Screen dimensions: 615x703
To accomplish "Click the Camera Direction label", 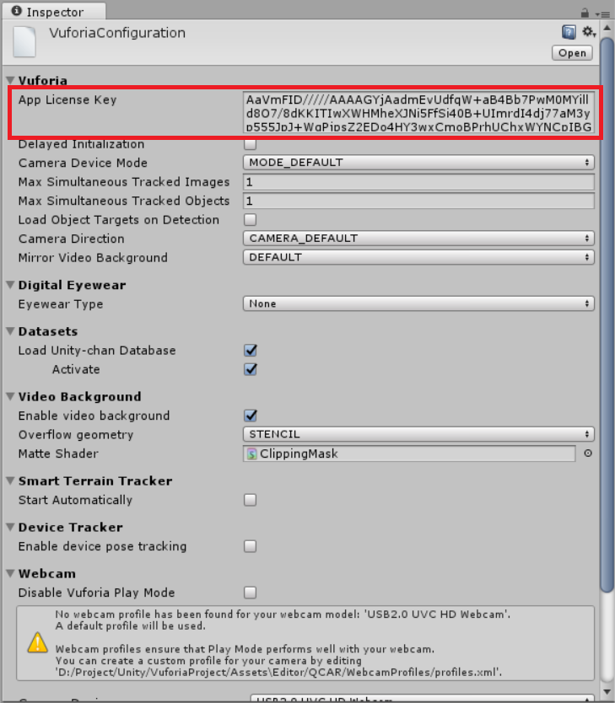I will [72, 239].
